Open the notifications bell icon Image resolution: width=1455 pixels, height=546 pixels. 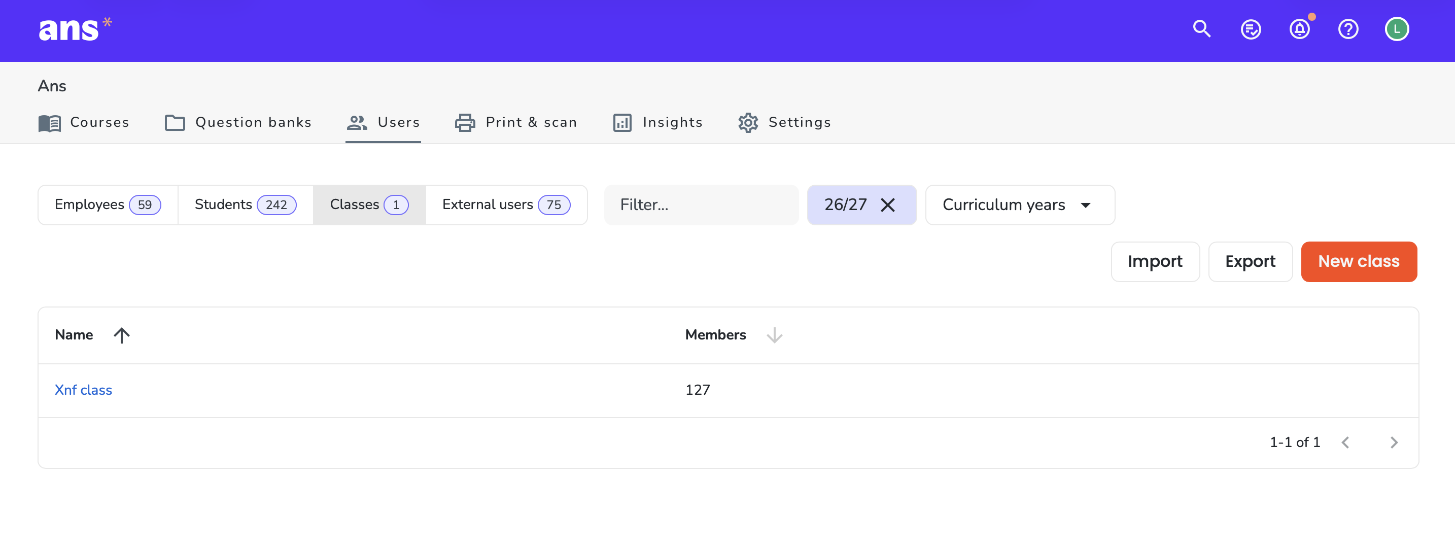(x=1299, y=29)
